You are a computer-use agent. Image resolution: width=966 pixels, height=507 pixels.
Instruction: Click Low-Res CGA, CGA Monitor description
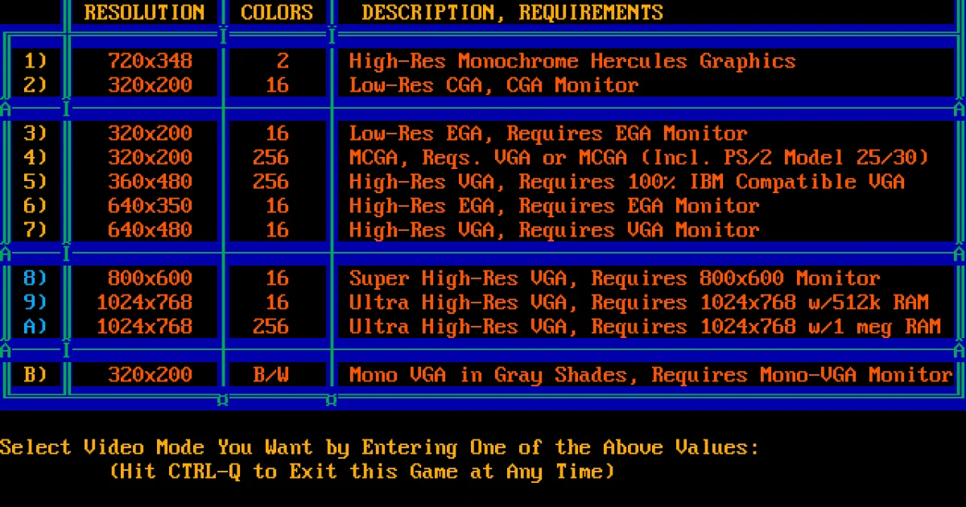494,85
